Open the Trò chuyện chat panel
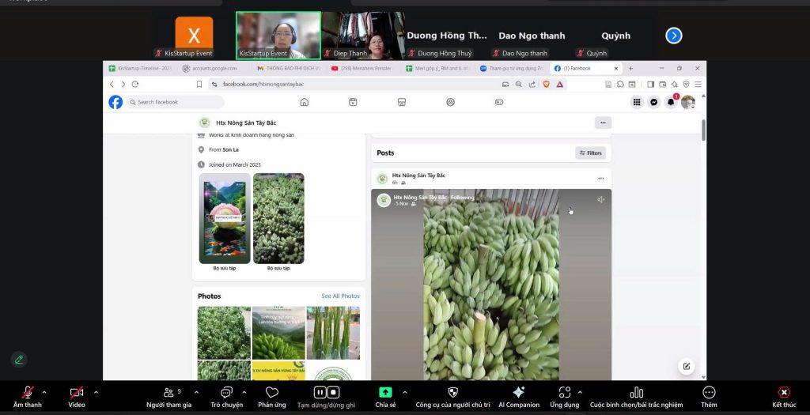This screenshot has width=810, height=415. [226, 392]
